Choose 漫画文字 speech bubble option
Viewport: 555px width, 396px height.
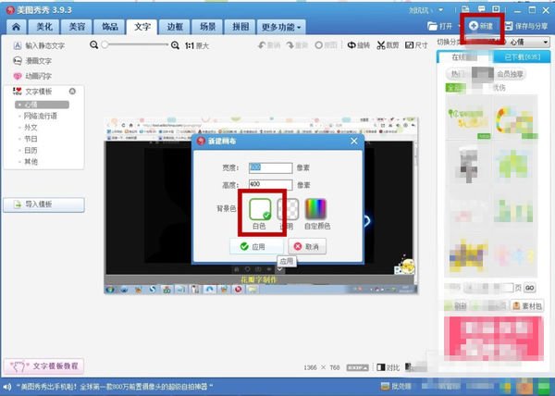(x=32, y=61)
